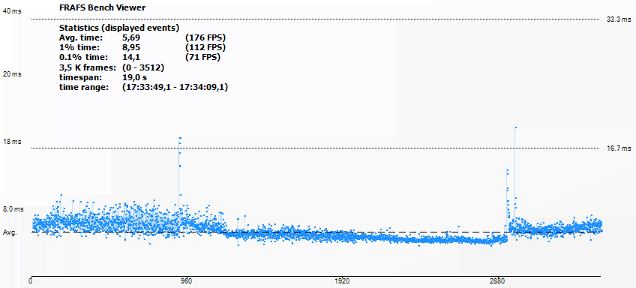Click the time range 17:33:49,1 - 17:34:09,1
Image resolution: width=636 pixels, height=288 pixels.
tap(175, 87)
